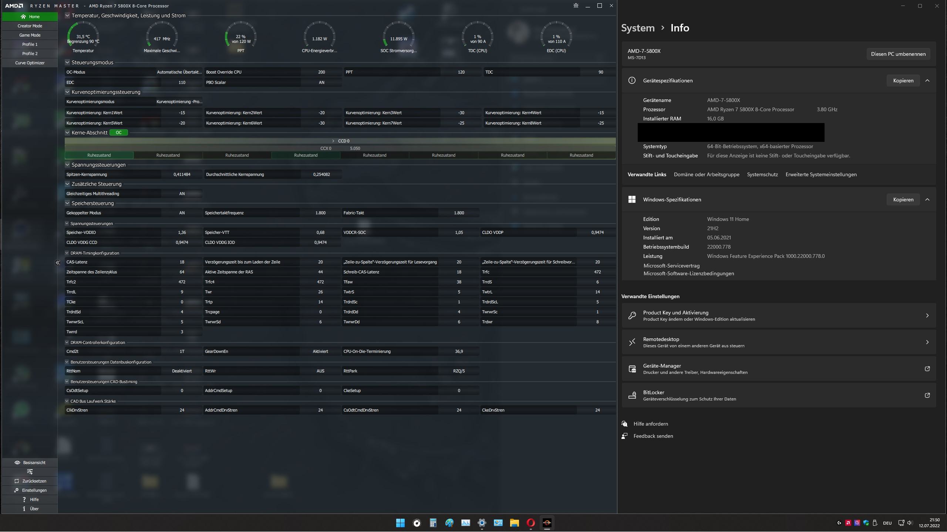Collapse the Windows-Spezifikationen chevron
The height and width of the screenshot is (532, 947).
927,199
